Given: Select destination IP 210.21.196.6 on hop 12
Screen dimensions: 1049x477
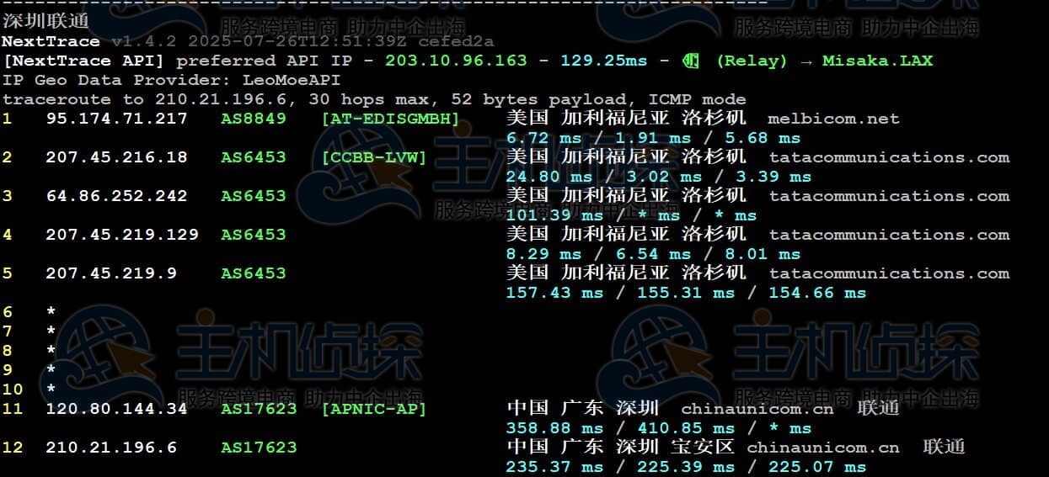Looking at the screenshot, I should tap(111, 448).
